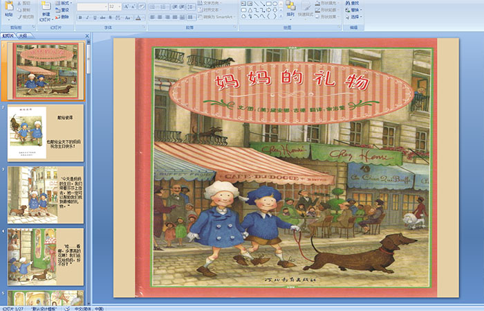484x311 pixels.
Task: Click the bullets list icon
Action: pyautogui.click(x=153, y=7)
